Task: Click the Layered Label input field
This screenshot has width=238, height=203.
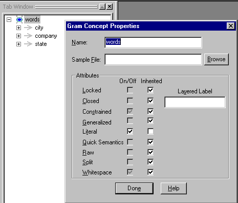Action: point(195,102)
